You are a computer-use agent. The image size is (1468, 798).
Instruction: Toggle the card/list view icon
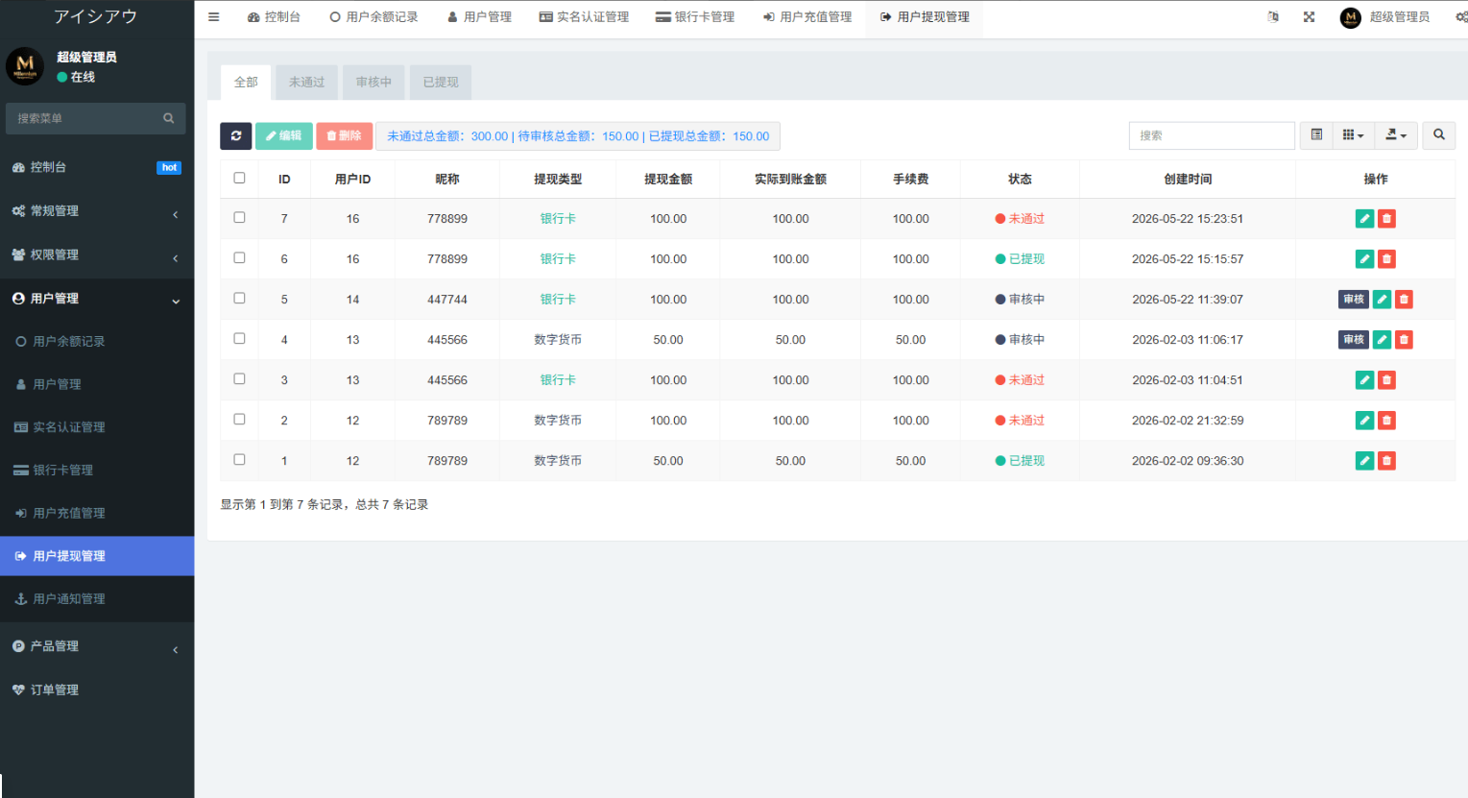click(1316, 135)
